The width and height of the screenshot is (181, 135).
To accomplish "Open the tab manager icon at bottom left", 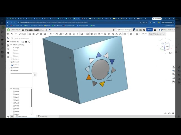I will click(8, 116).
